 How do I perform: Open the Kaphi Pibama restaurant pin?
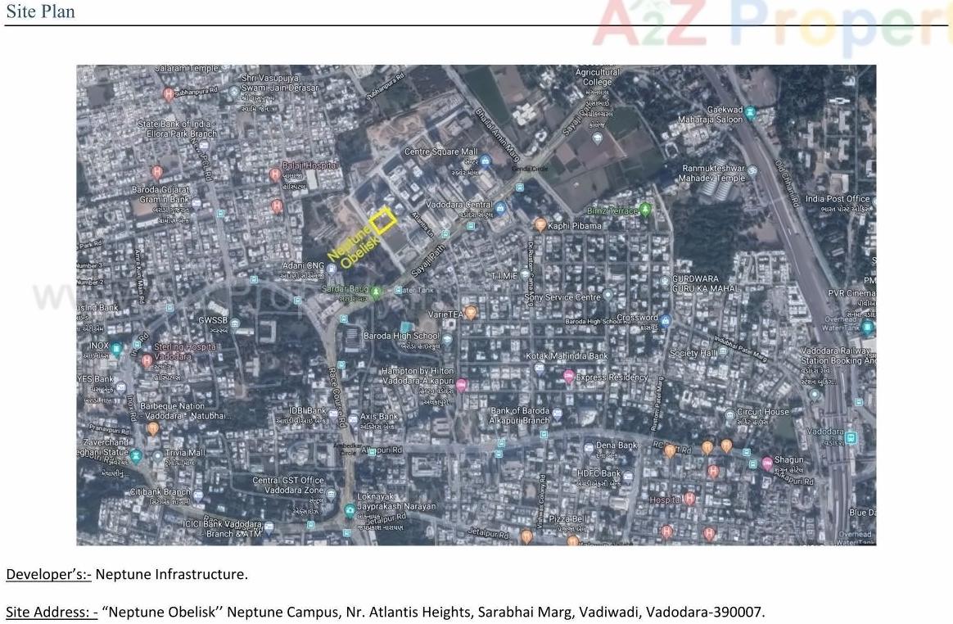(x=541, y=224)
